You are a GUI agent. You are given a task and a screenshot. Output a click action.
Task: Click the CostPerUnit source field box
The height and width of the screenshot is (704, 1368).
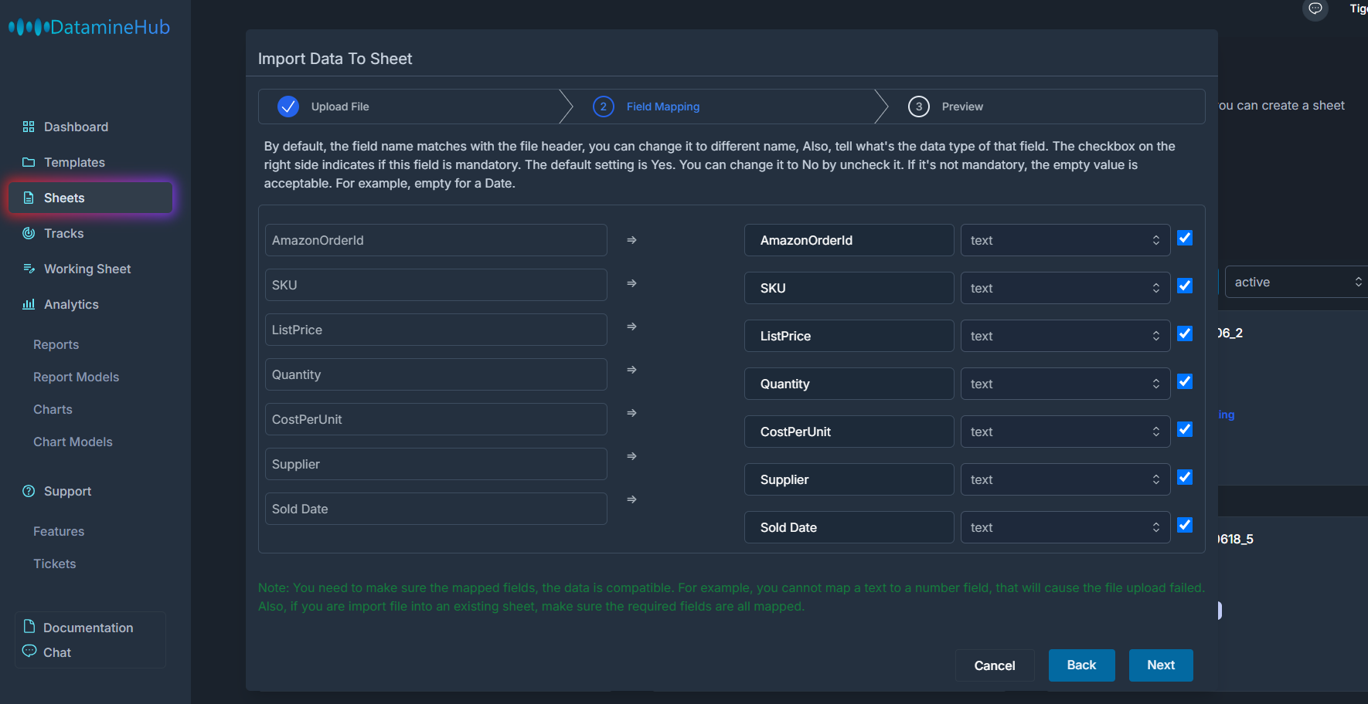tap(436, 419)
